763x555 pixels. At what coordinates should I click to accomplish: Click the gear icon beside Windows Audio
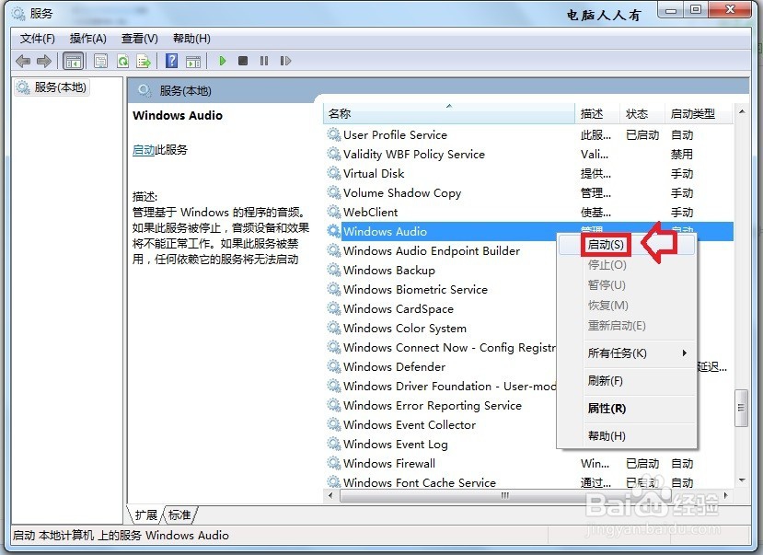coord(333,231)
